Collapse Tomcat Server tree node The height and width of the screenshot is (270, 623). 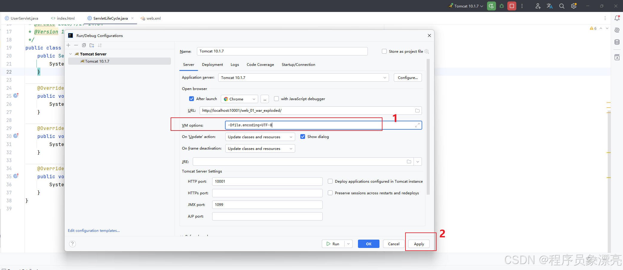tap(71, 54)
